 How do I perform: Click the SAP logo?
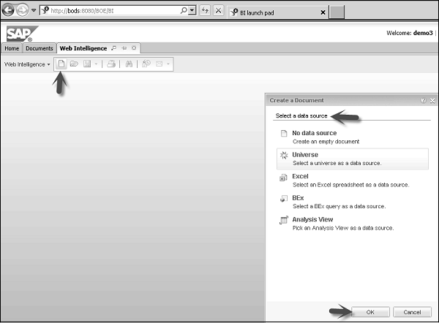point(22,34)
